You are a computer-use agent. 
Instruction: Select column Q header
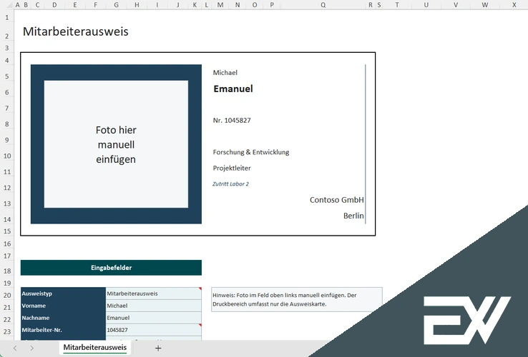[x=323, y=4]
